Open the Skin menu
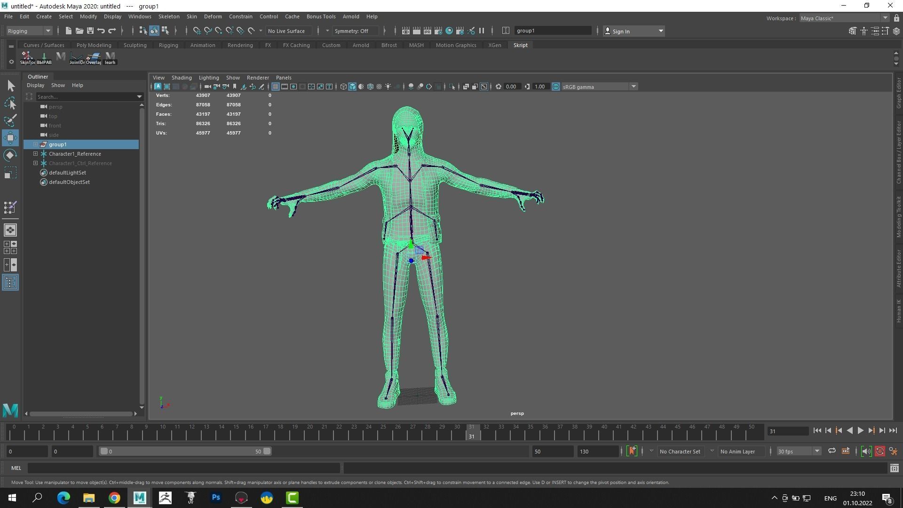This screenshot has width=903, height=508. tap(191, 16)
